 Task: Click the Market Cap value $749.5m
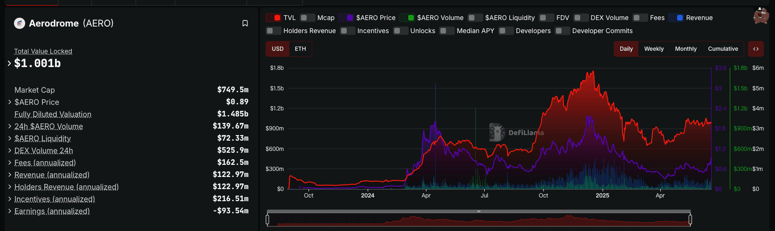click(233, 90)
